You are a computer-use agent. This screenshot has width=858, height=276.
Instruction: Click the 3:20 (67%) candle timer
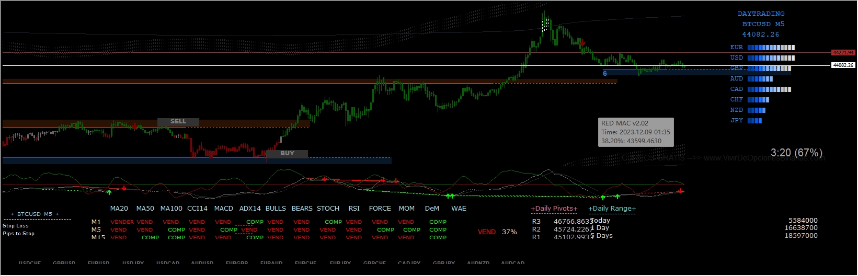tap(796, 153)
